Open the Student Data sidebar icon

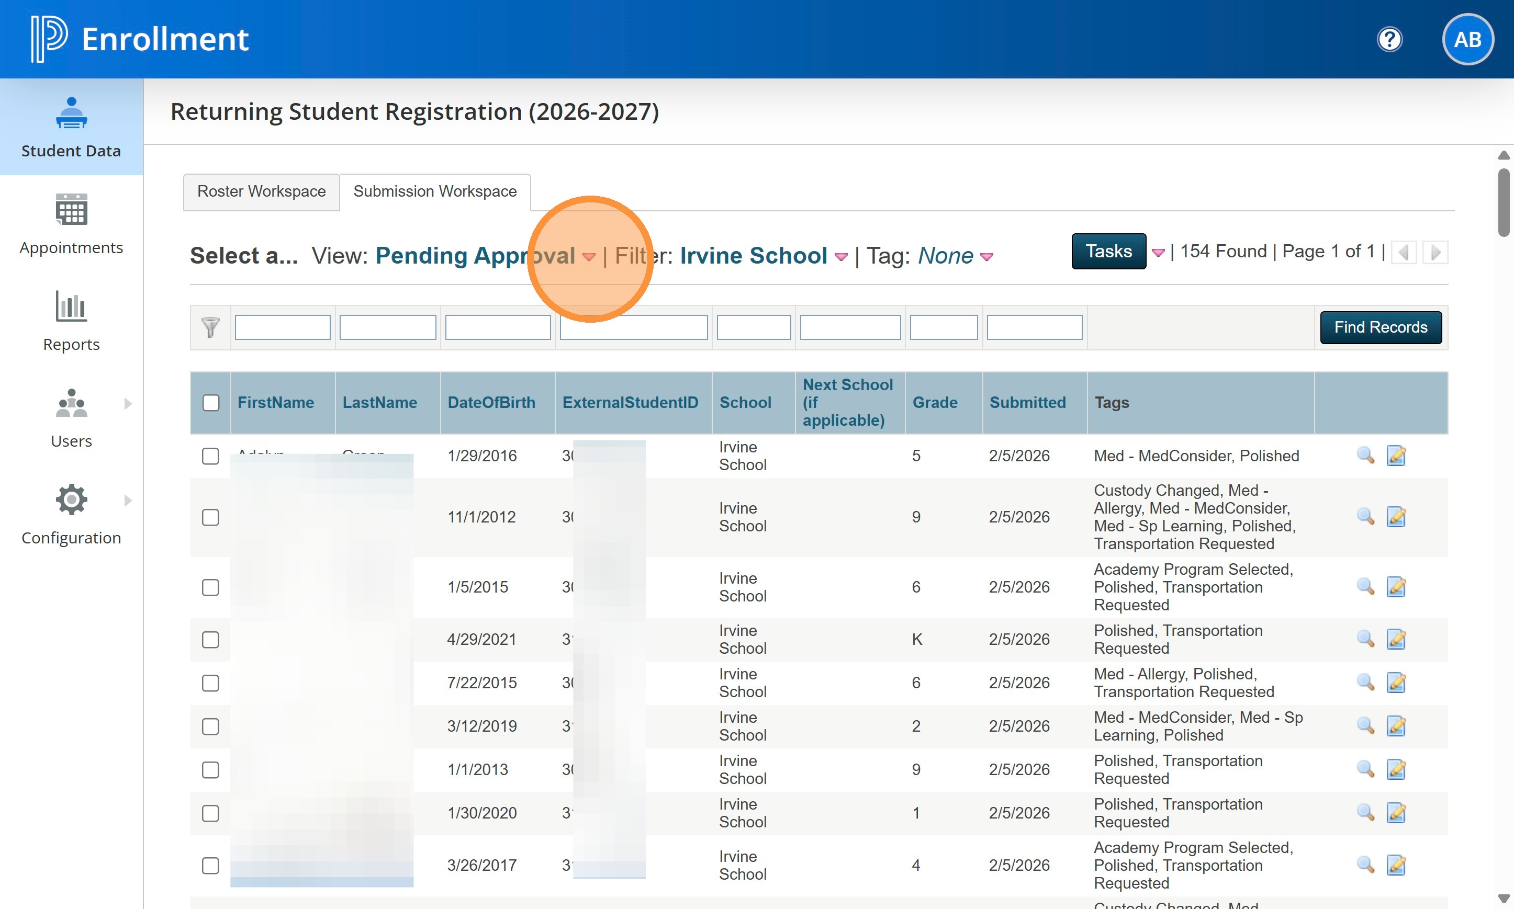71,113
